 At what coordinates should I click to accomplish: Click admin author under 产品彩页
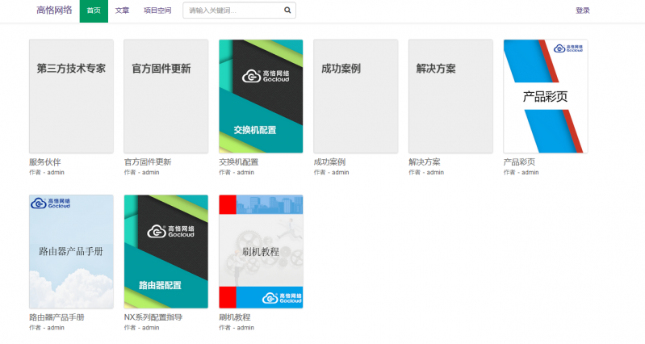pos(529,172)
